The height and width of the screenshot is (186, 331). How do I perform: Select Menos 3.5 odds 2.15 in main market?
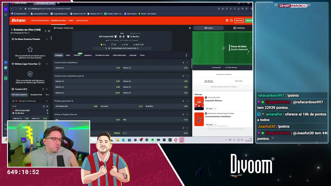click(155, 68)
